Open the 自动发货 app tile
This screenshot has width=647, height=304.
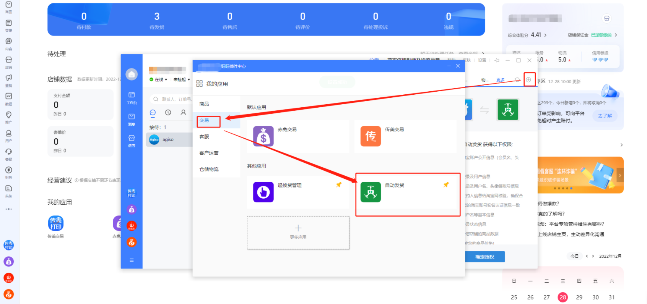(x=371, y=192)
